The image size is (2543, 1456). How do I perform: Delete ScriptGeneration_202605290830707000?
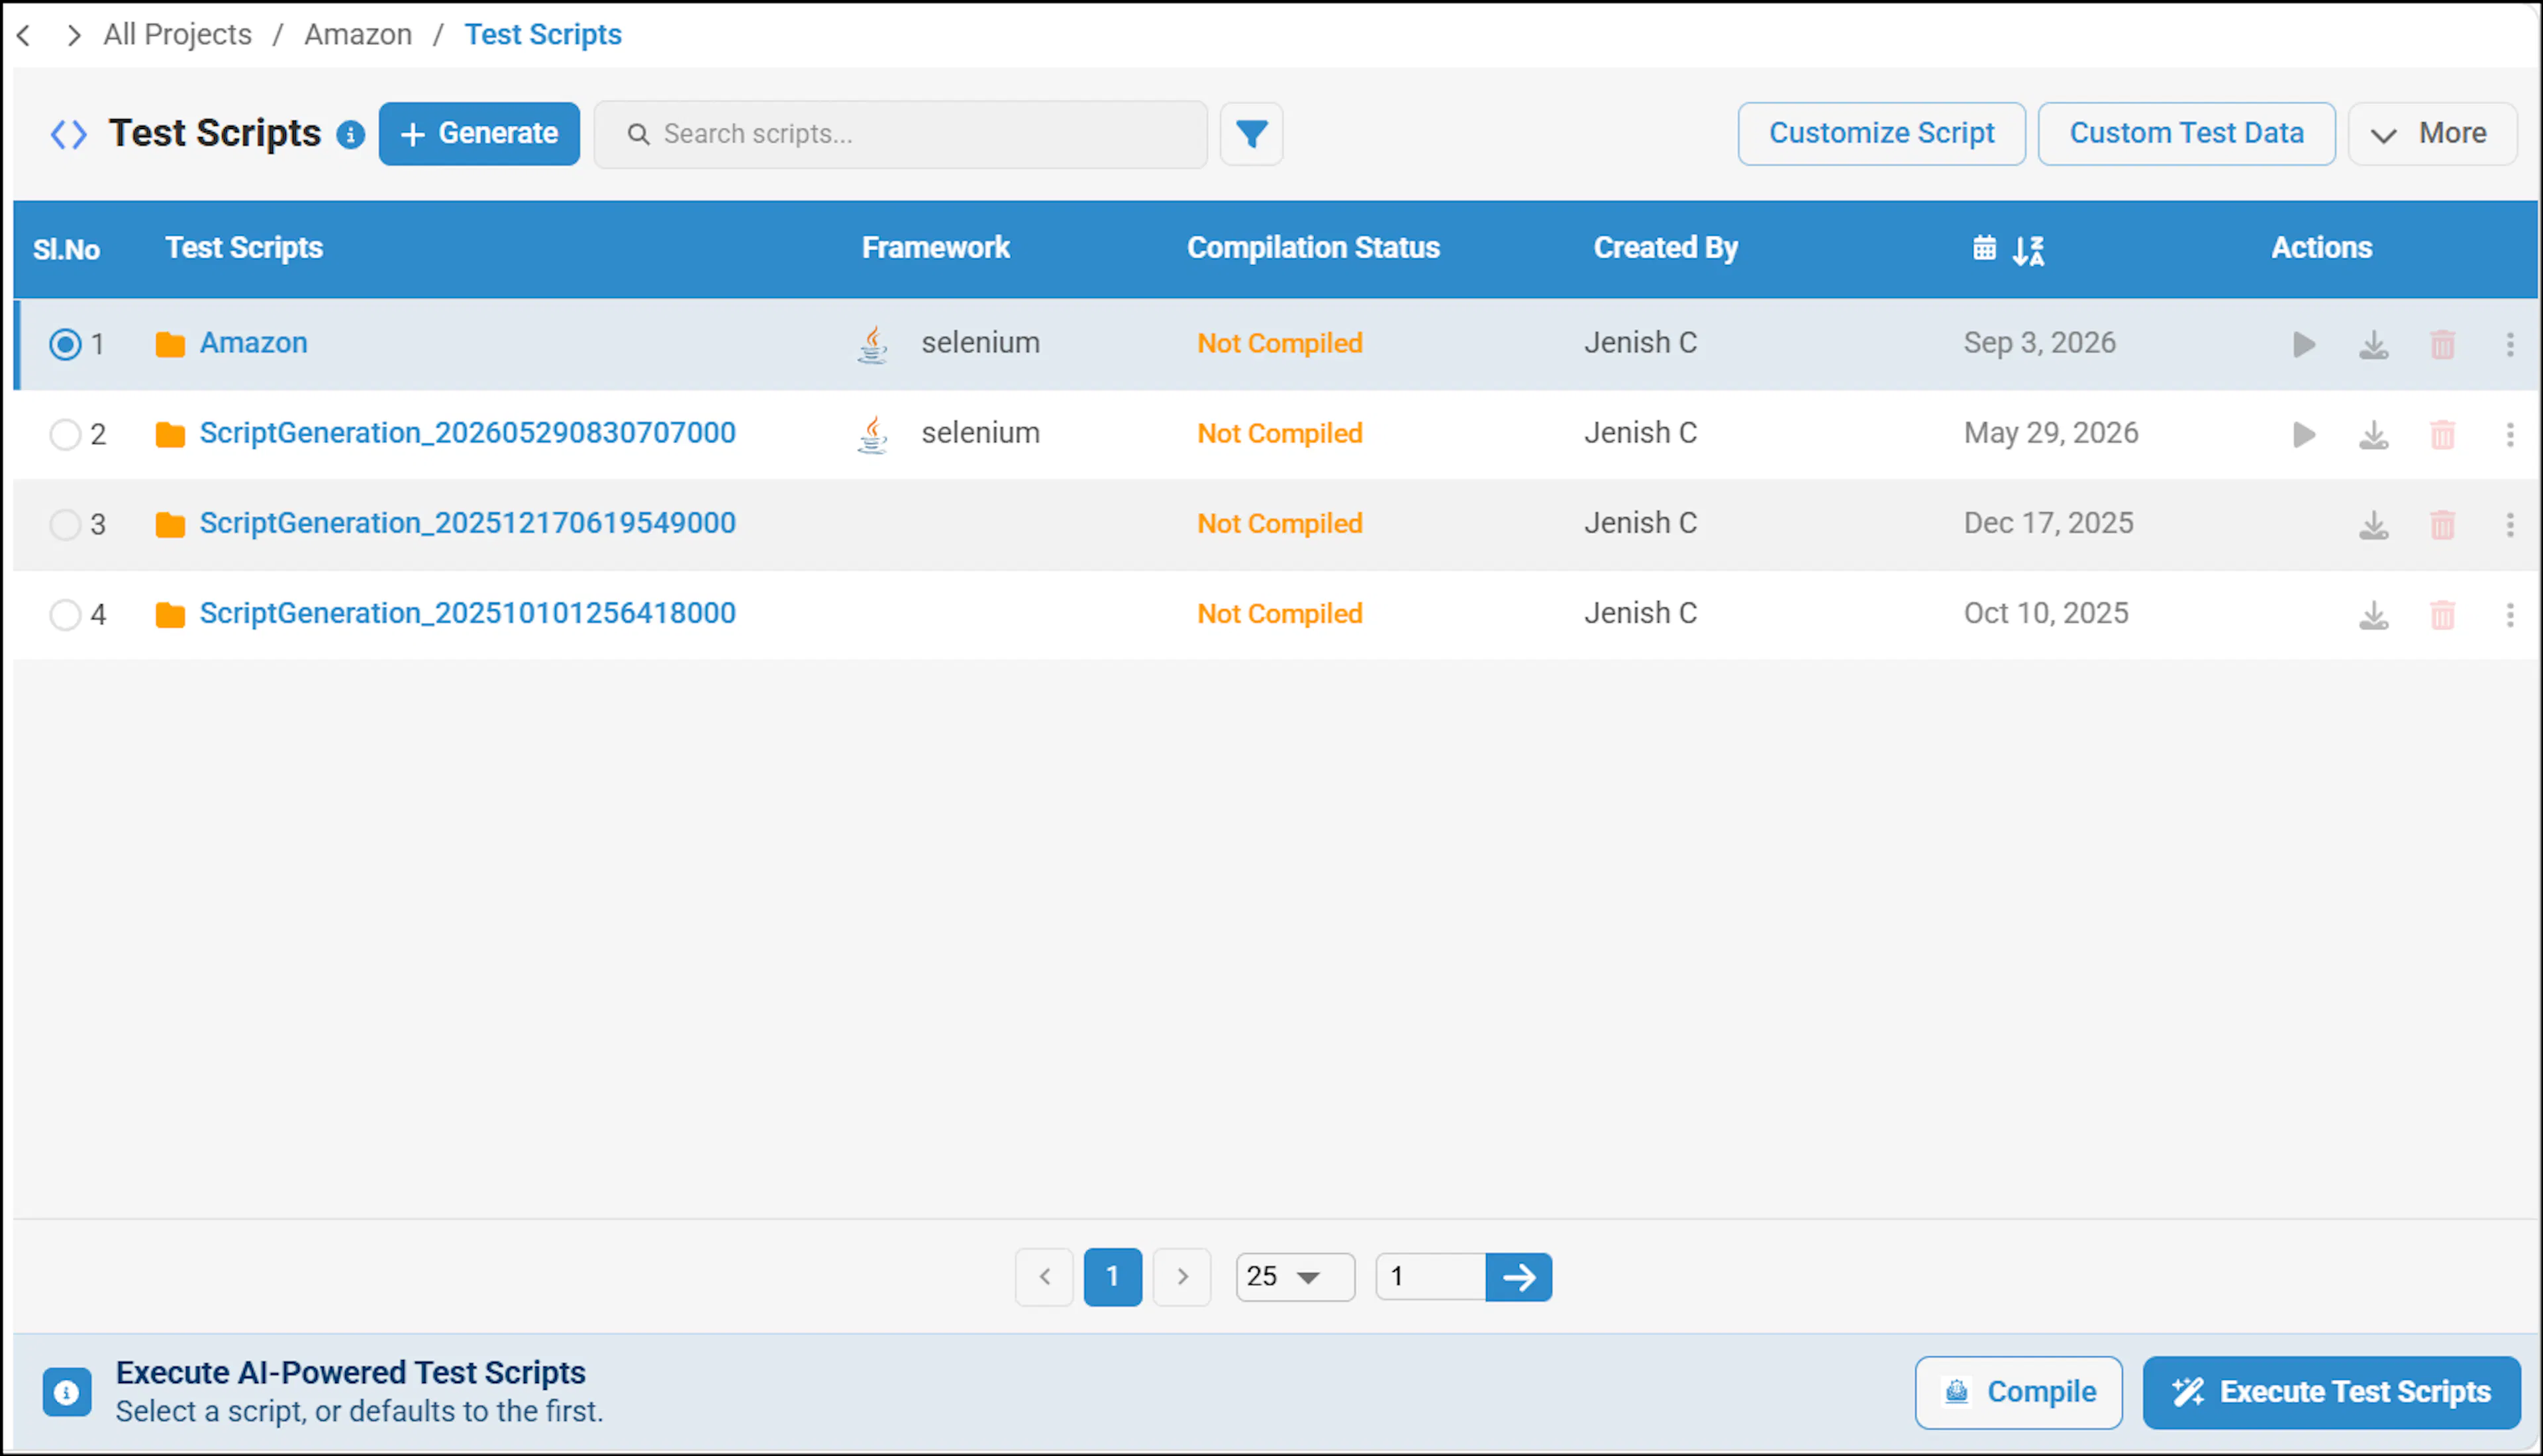pyautogui.click(x=2442, y=435)
